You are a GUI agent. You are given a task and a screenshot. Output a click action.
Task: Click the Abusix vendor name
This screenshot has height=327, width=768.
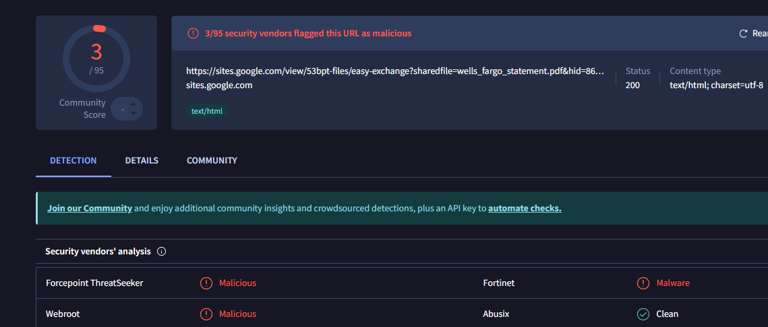tap(496, 314)
